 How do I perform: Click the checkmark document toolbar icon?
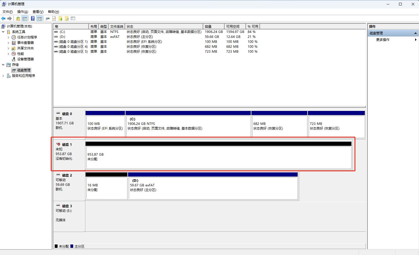click(x=54, y=18)
